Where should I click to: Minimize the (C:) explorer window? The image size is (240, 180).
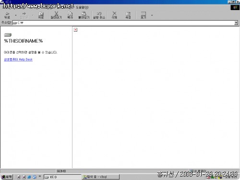pyautogui.click(x=229, y=2)
